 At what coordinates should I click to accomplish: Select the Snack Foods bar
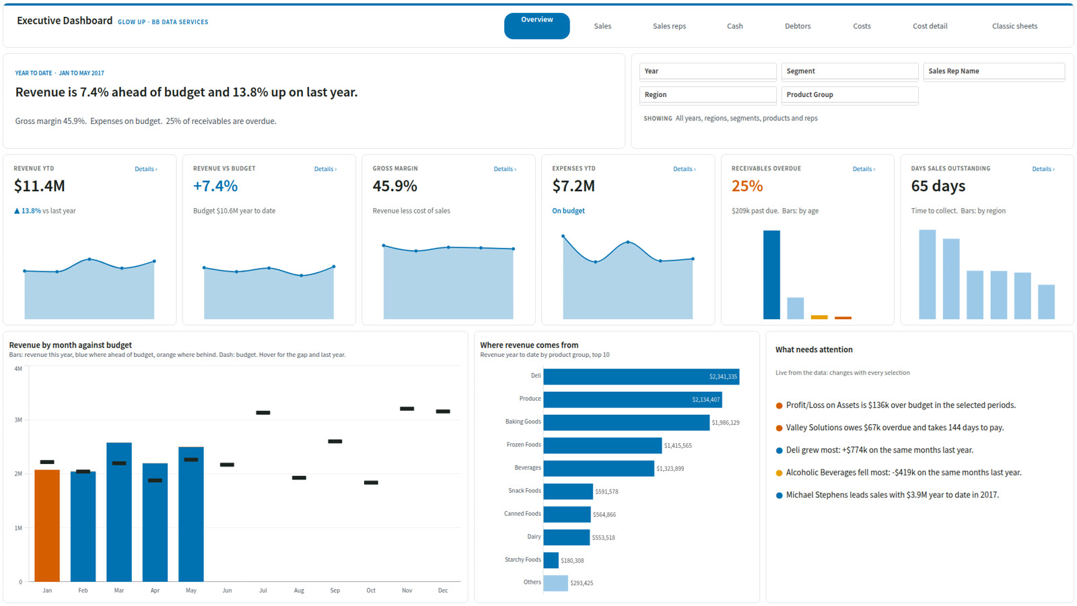(x=568, y=491)
